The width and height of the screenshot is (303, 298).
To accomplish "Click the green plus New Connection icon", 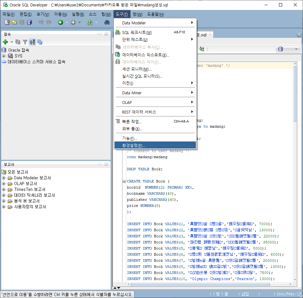I will (5, 42).
